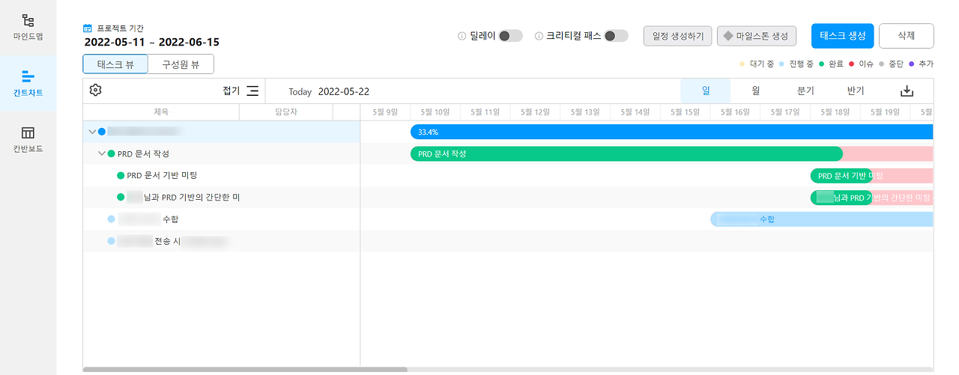
Task: Open the 마인드맵 sidebar view
Action: 28,27
